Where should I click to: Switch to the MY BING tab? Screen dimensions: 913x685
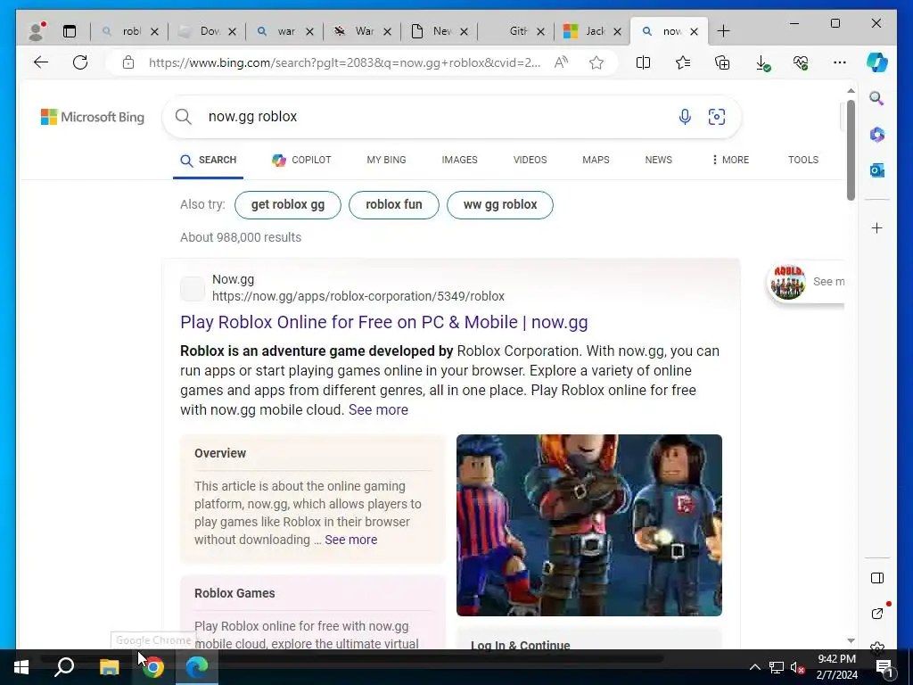386,160
